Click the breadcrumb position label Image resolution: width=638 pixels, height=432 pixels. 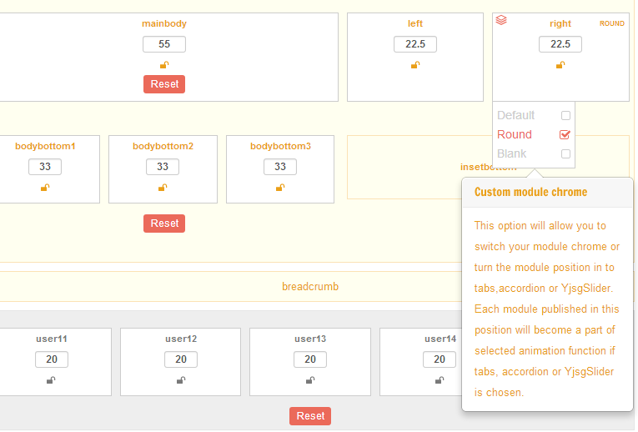[x=310, y=286]
